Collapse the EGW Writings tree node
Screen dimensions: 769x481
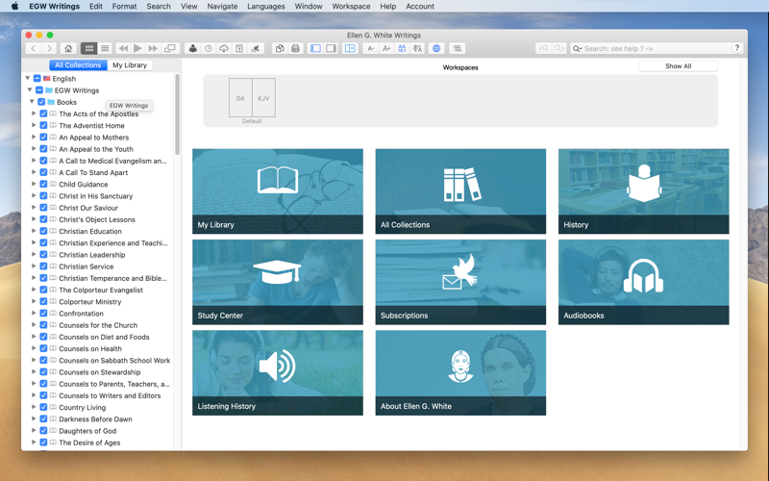pos(30,89)
